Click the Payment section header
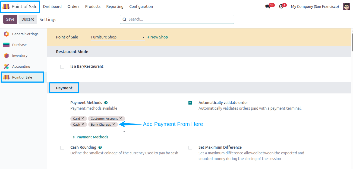The image size is (353, 169). pos(64,88)
